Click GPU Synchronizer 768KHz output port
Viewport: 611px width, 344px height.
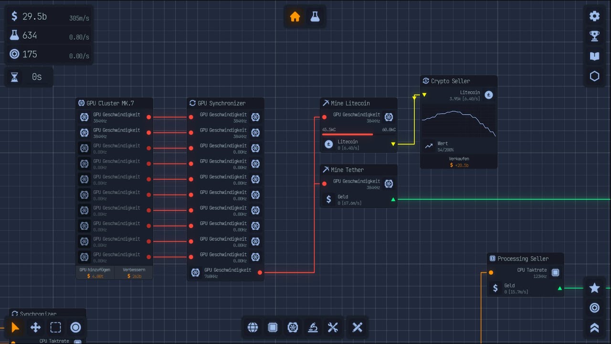tap(260, 273)
